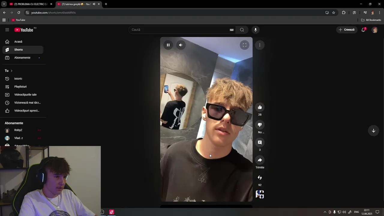Open Chrome media controls
Viewport: 384px width, 216px height.
point(365,13)
